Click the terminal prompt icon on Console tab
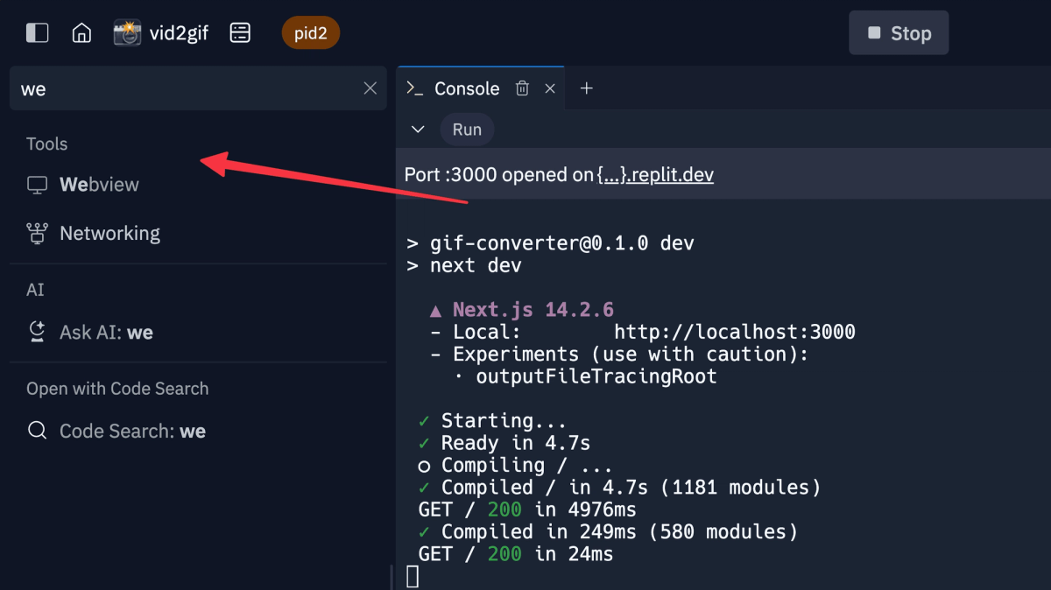 [x=413, y=88]
